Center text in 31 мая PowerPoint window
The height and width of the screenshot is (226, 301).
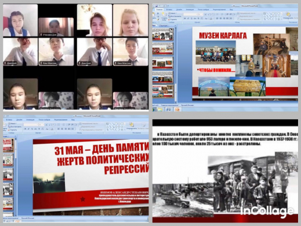(x=62, y=129)
